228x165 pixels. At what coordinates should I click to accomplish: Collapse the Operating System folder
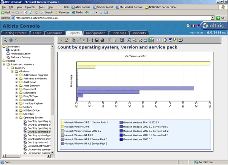17,118
